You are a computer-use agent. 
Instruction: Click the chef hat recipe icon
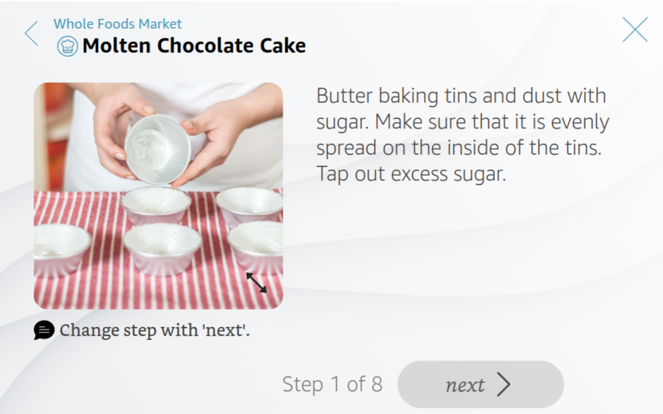tap(67, 46)
